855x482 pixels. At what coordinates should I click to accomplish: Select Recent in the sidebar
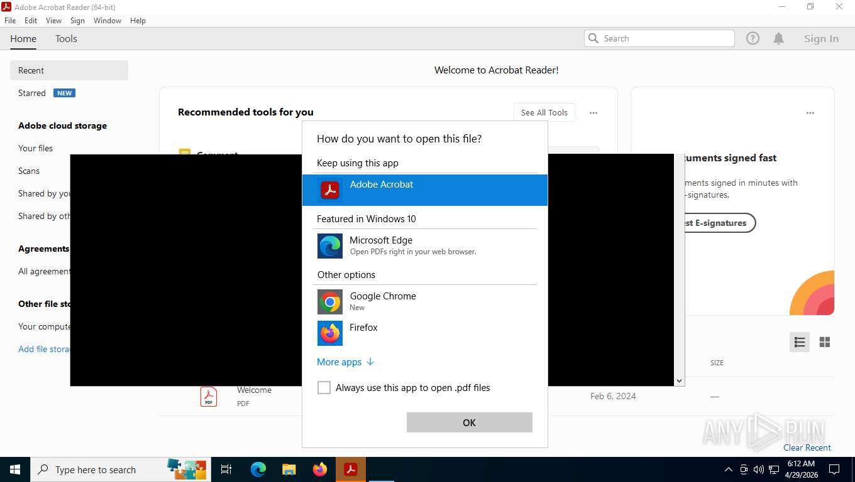click(69, 70)
